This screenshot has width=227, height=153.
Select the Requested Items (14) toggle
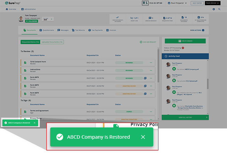pyautogui.click(x=30, y=42)
